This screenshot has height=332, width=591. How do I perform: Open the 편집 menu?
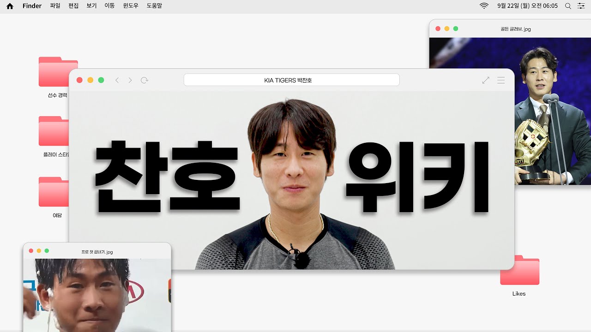(73, 6)
